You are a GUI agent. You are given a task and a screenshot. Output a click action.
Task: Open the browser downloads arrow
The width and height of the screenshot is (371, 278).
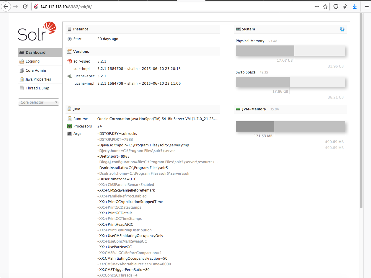point(355,6)
